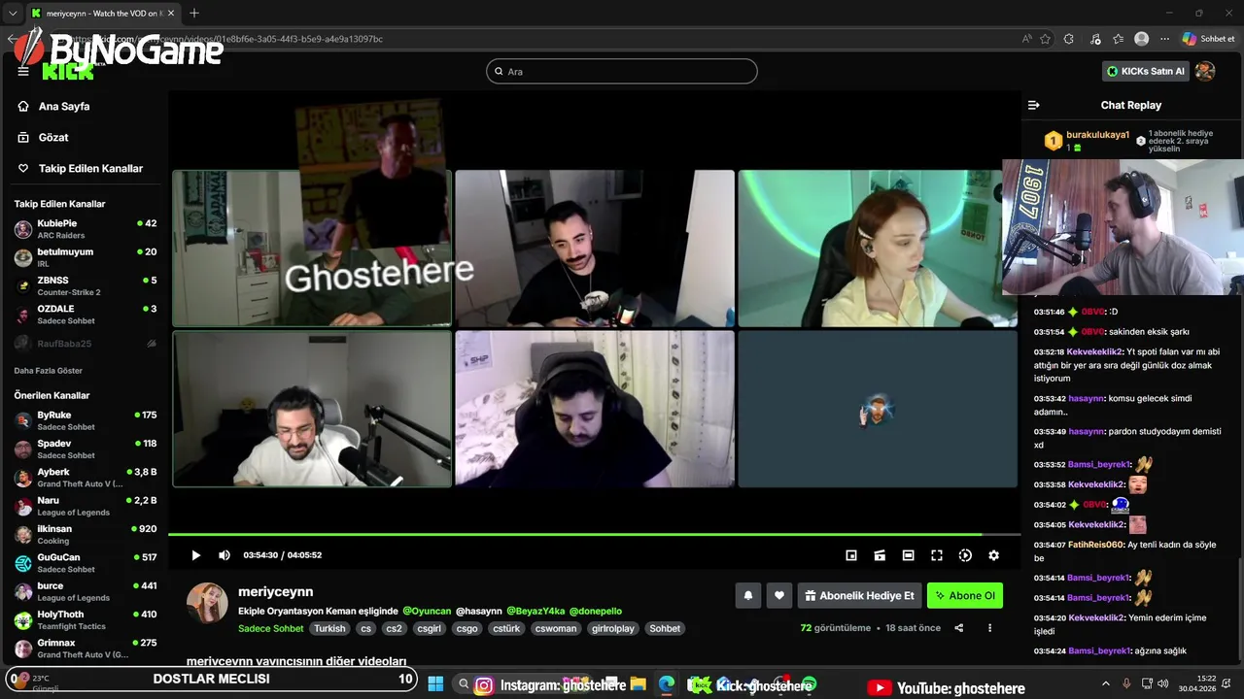Open the @Oyuncan mention link
Viewport: 1244px width, 699px height.
point(427,611)
